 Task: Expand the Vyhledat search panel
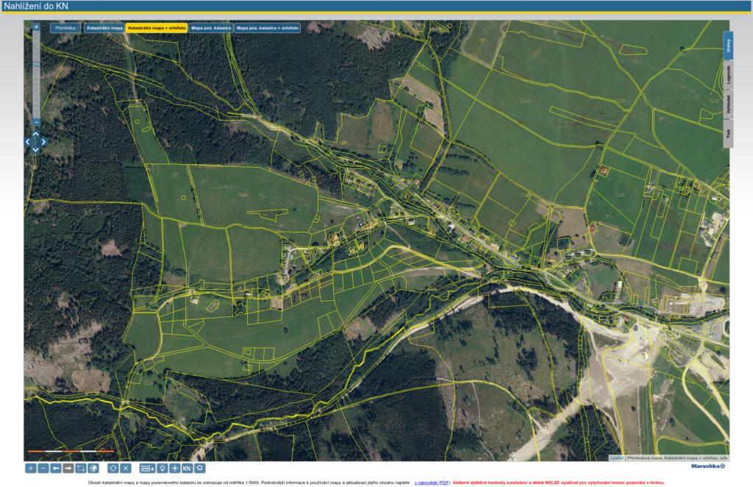coord(728,105)
